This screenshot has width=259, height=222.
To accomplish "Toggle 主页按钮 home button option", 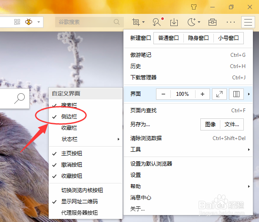I will point(86,153).
